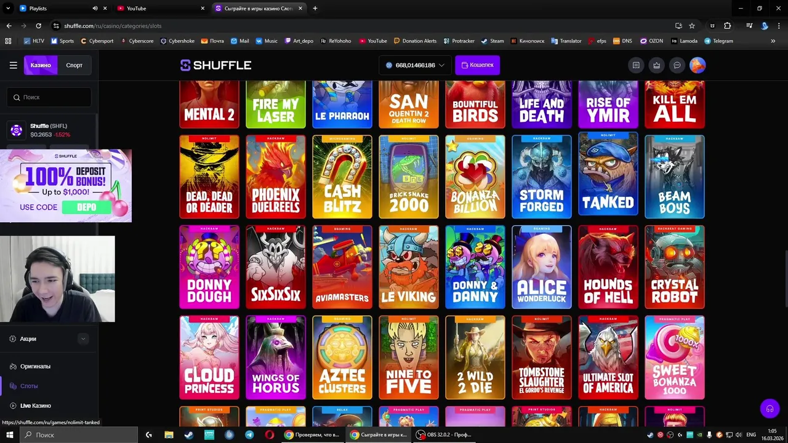Open the Tombstone Slaughter game
Screen dimensions: 788x443
(x=542, y=357)
